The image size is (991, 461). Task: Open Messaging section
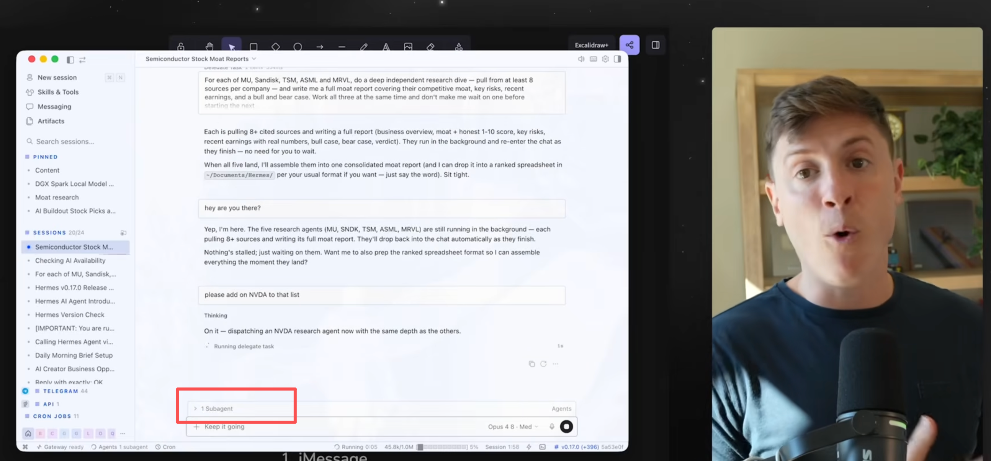(75, 106)
